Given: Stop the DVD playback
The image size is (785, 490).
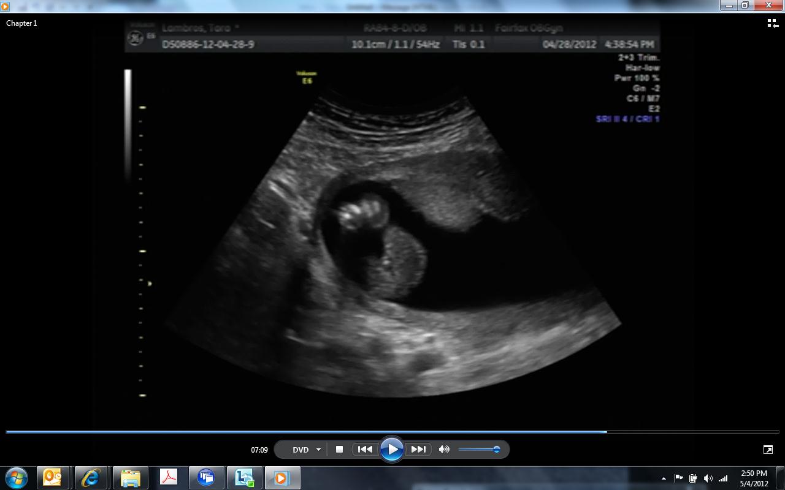Looking at the screenshot, I should pos(339,450).
